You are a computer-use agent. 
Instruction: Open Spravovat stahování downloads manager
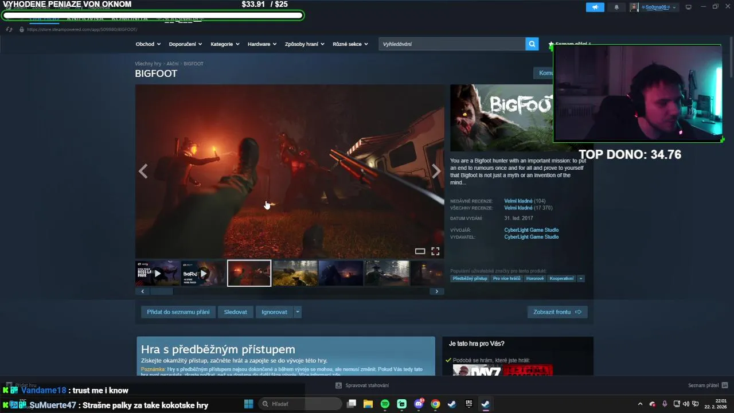(362, 385)
